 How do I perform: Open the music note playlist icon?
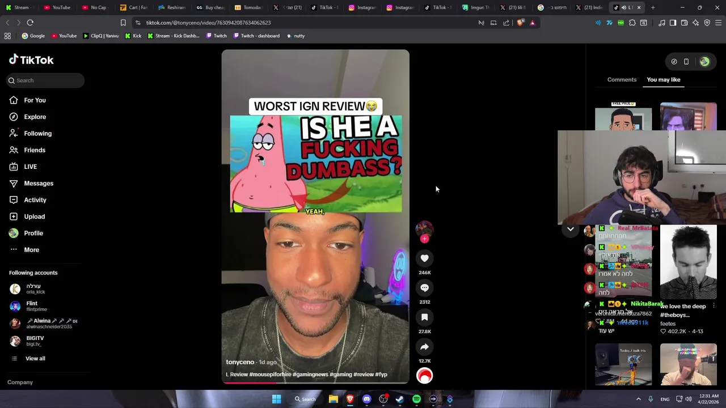point(661,23)
